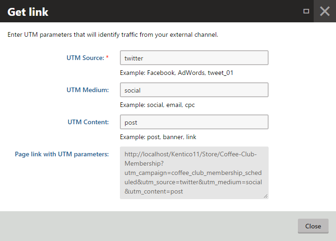Click the Get link dialog title
The height and width of the screenshot is (241, 336).
point(28,12)
